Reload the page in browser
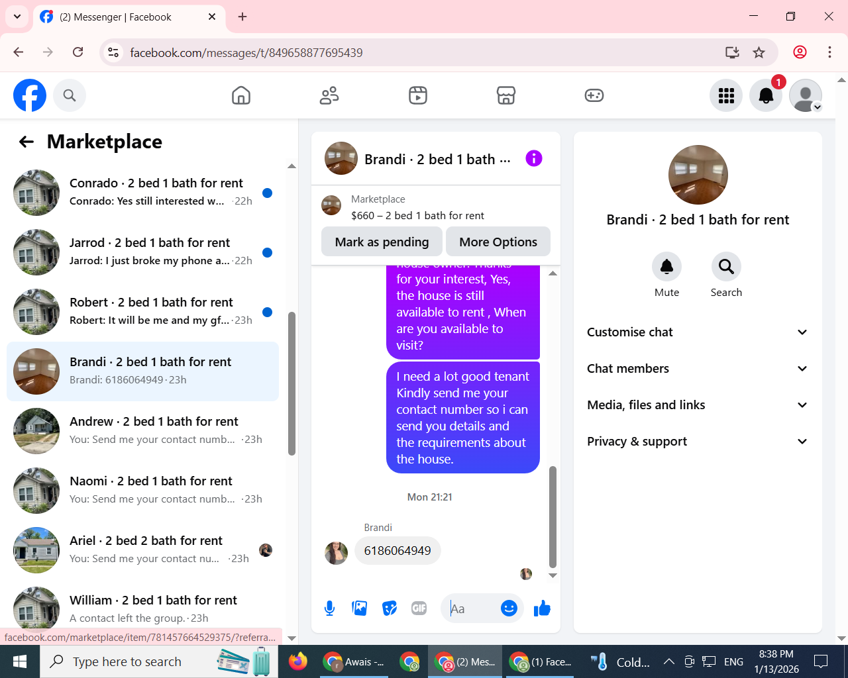Viewport: 848px width, 678px height. 78,52
